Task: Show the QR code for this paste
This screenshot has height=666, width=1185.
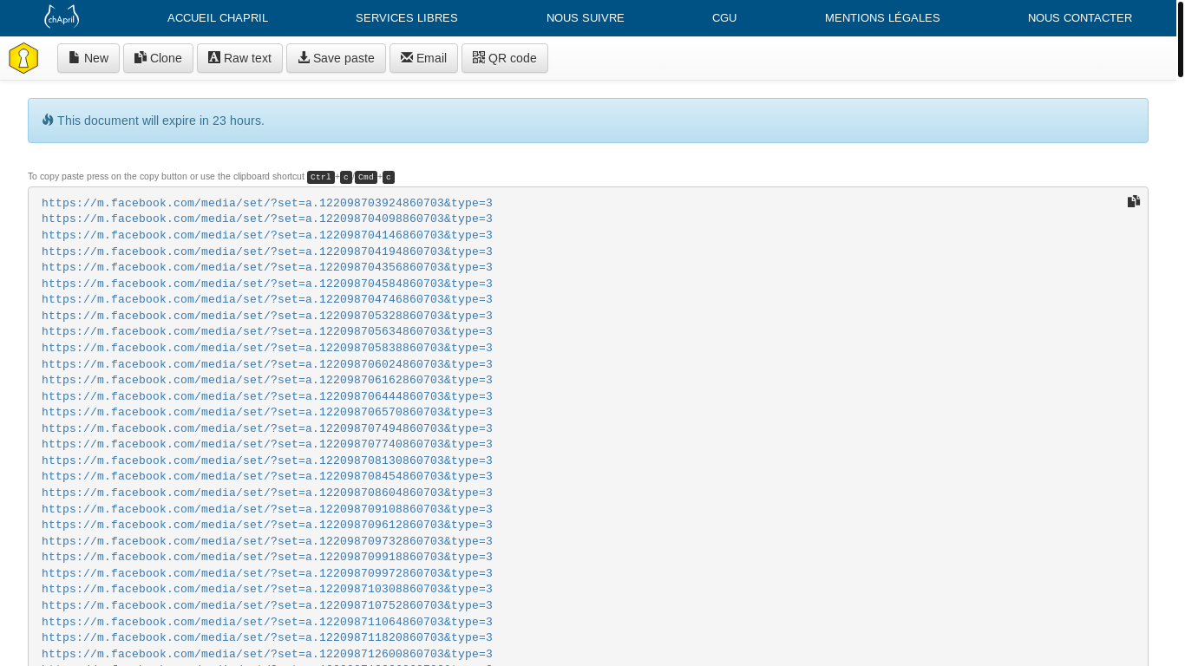Action: 505,58
